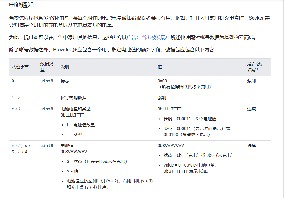Click the L = 电池值数量 bullet
This screenshot has height=198, width=284.
[81, 125]
